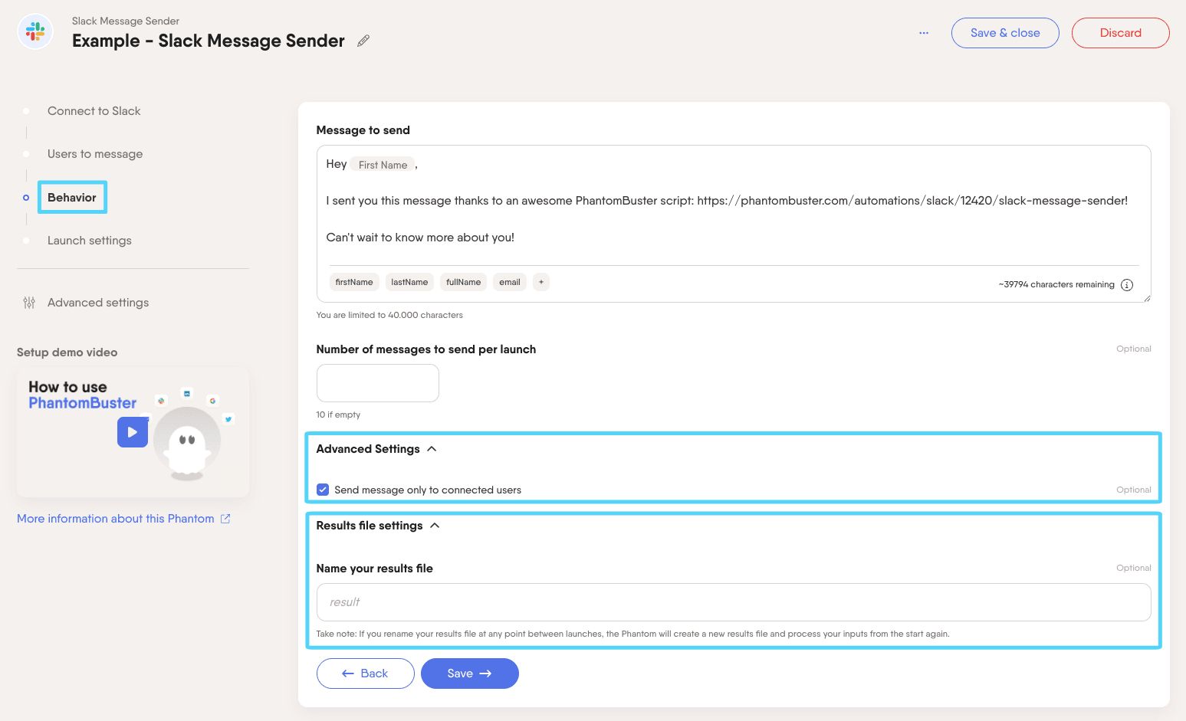This screenshot has height=721, width=1186.
Task: Play the setup demo video
Action: pyautogui.click(x=133, y=432)
